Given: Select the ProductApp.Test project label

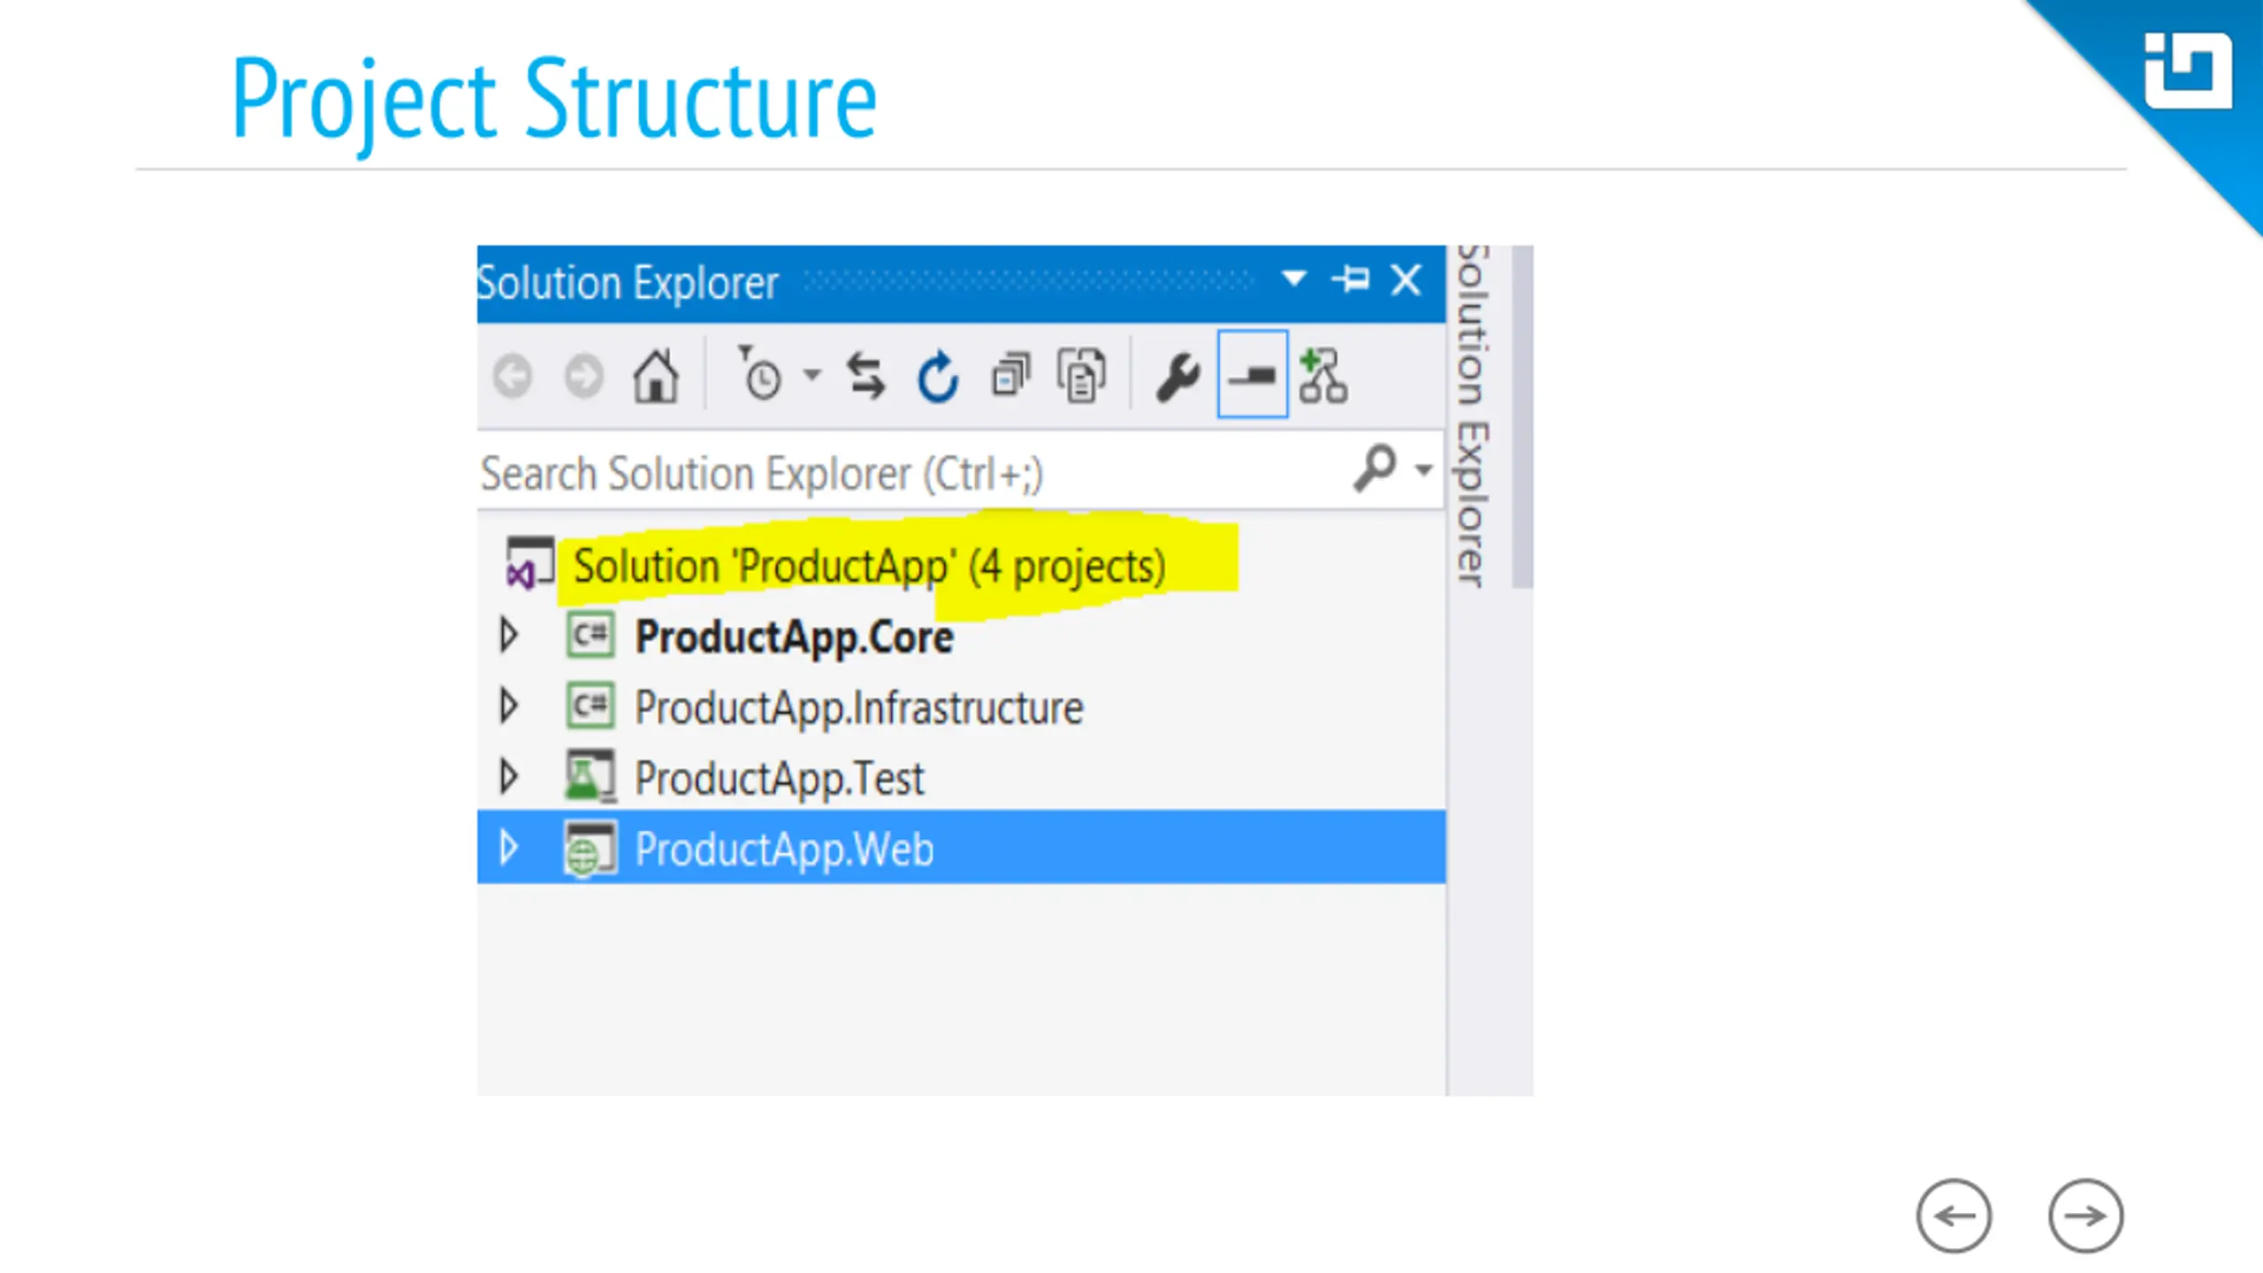Looking at the screenshot, I should (779, 780).
